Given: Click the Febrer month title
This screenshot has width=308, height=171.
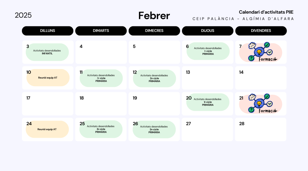Looking at the screenshot, I should coord(154,15).
